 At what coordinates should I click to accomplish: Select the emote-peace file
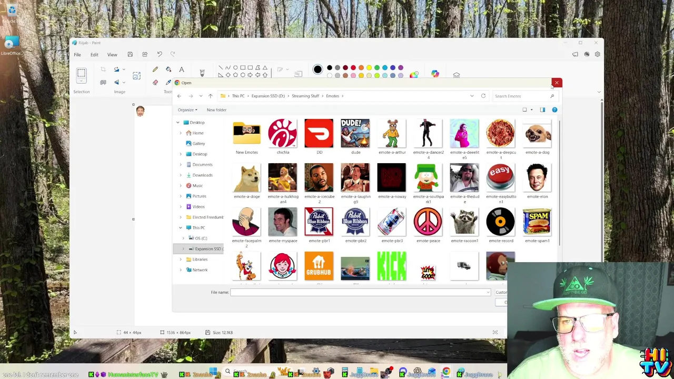[x=428, y=225]
